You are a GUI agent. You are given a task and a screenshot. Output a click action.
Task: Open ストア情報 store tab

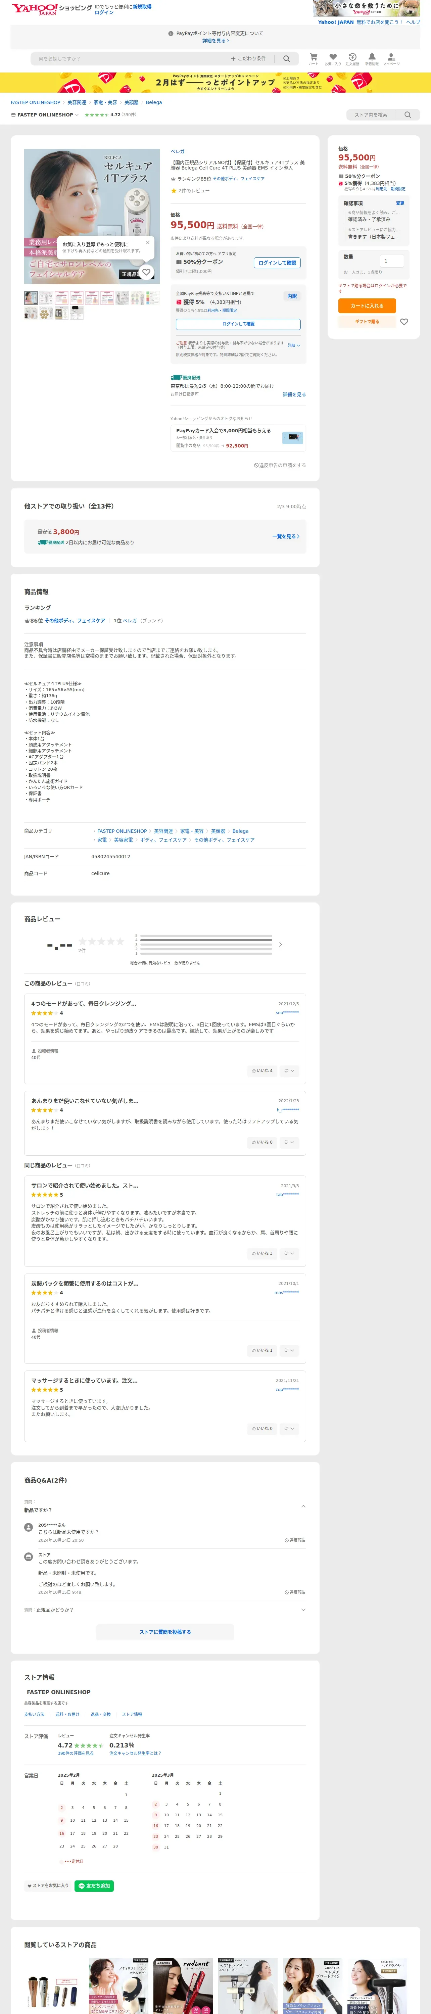132,1714
